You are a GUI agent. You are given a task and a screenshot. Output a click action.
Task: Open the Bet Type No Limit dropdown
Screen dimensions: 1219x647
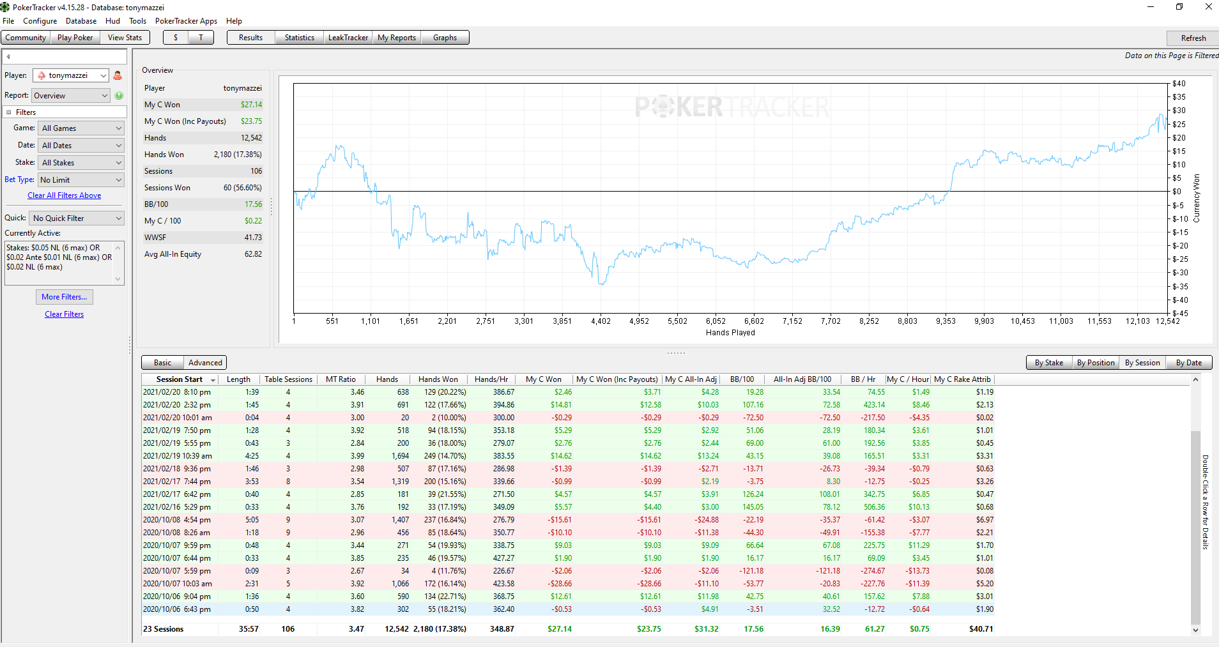pos(80,179)
